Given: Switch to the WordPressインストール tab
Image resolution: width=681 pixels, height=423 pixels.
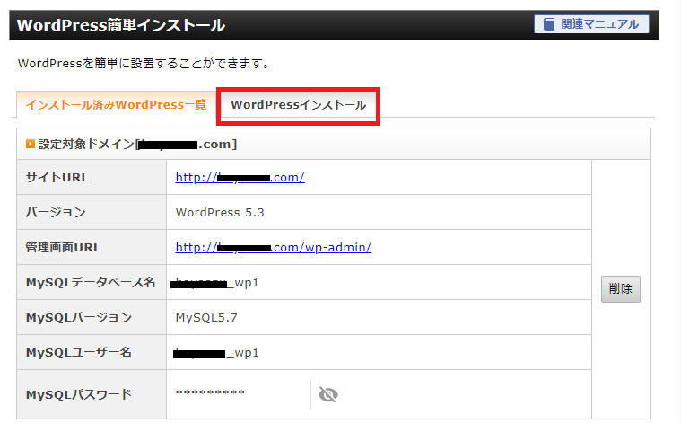Looking at the screenshot, I should point(299,105).
